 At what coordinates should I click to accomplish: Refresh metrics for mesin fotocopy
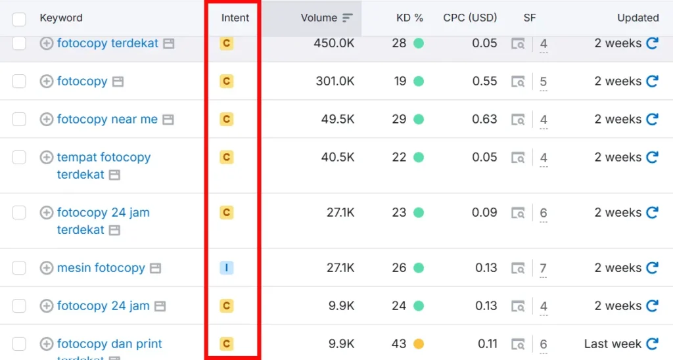[653, 268]
